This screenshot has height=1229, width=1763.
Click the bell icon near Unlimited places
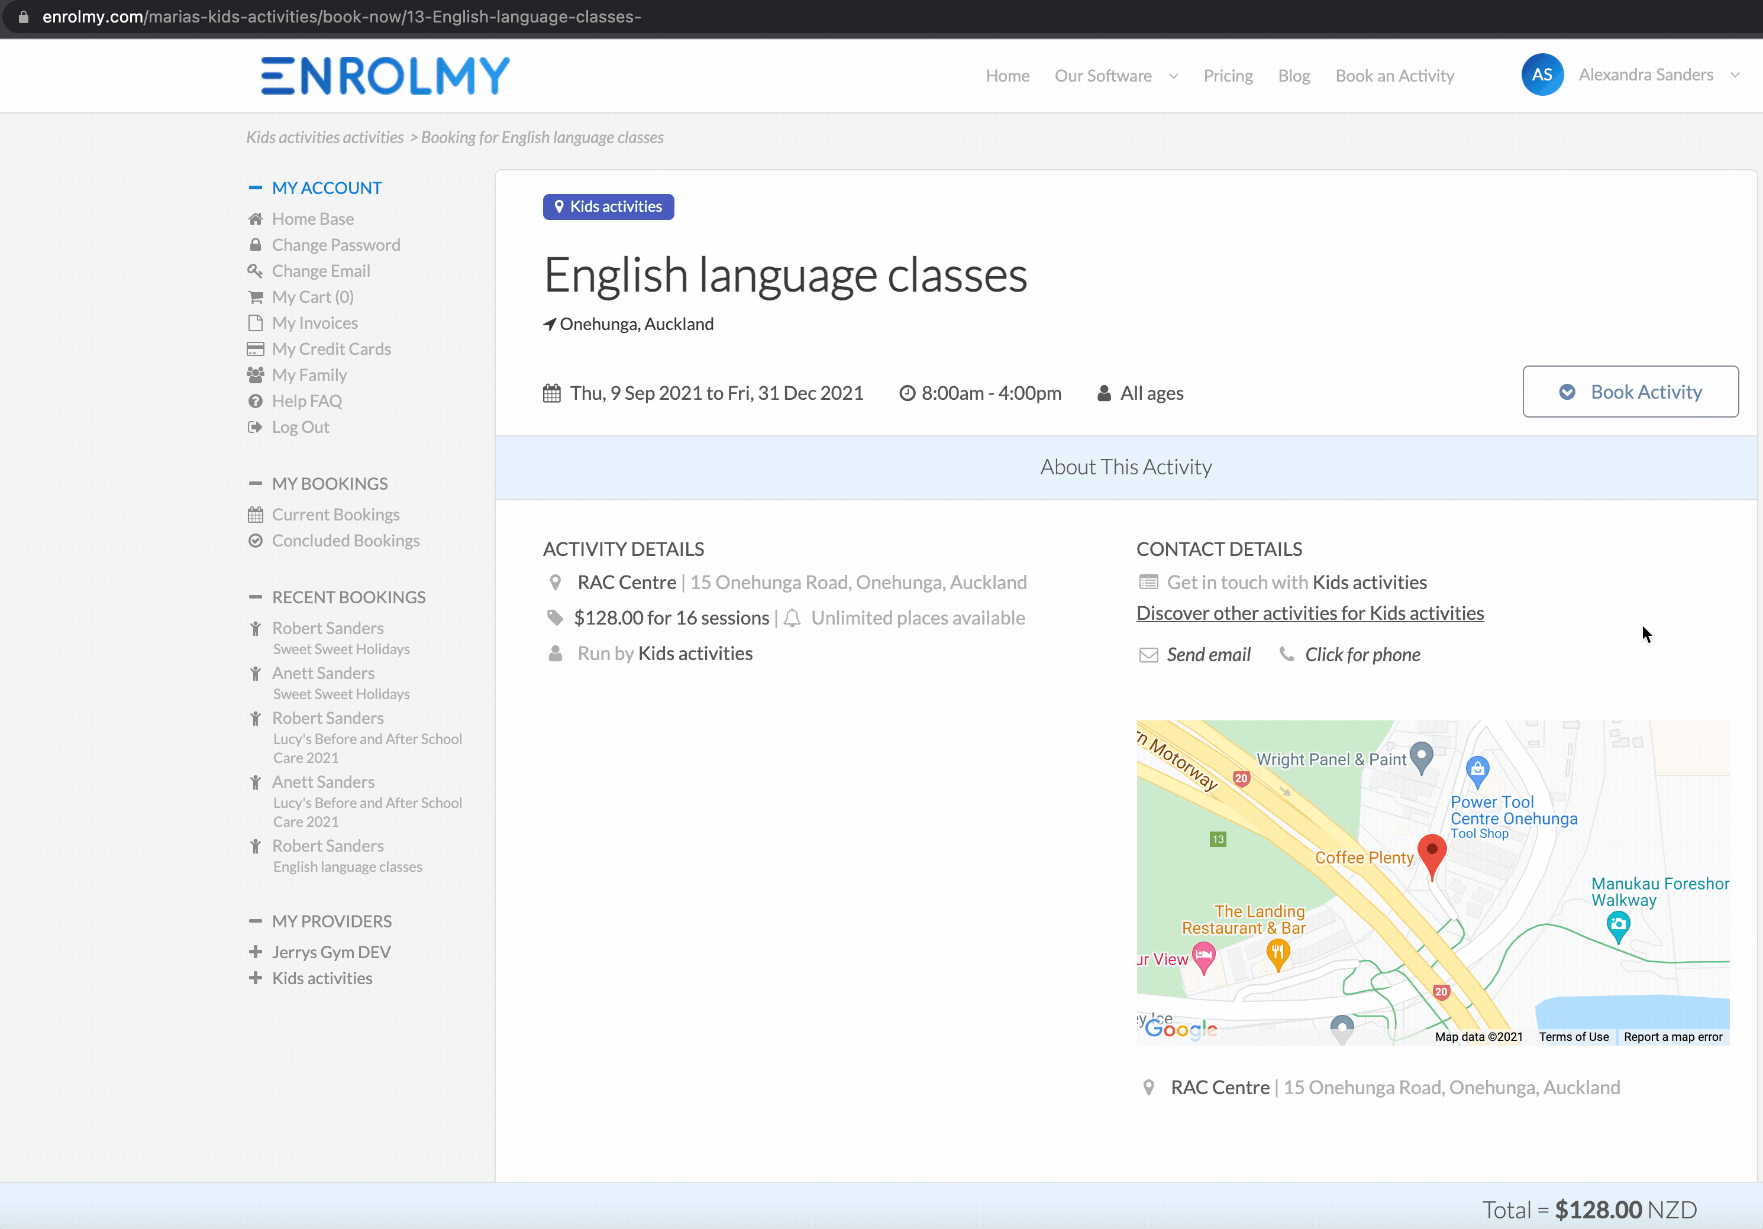coord(792,618)
